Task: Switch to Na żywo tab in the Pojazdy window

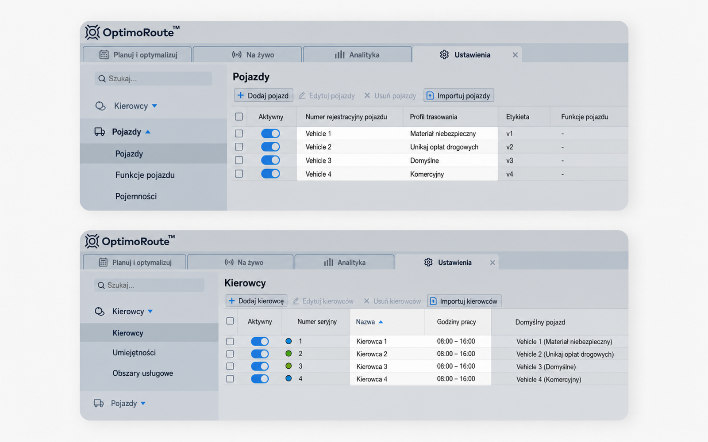Action: (x=247, y=55)
